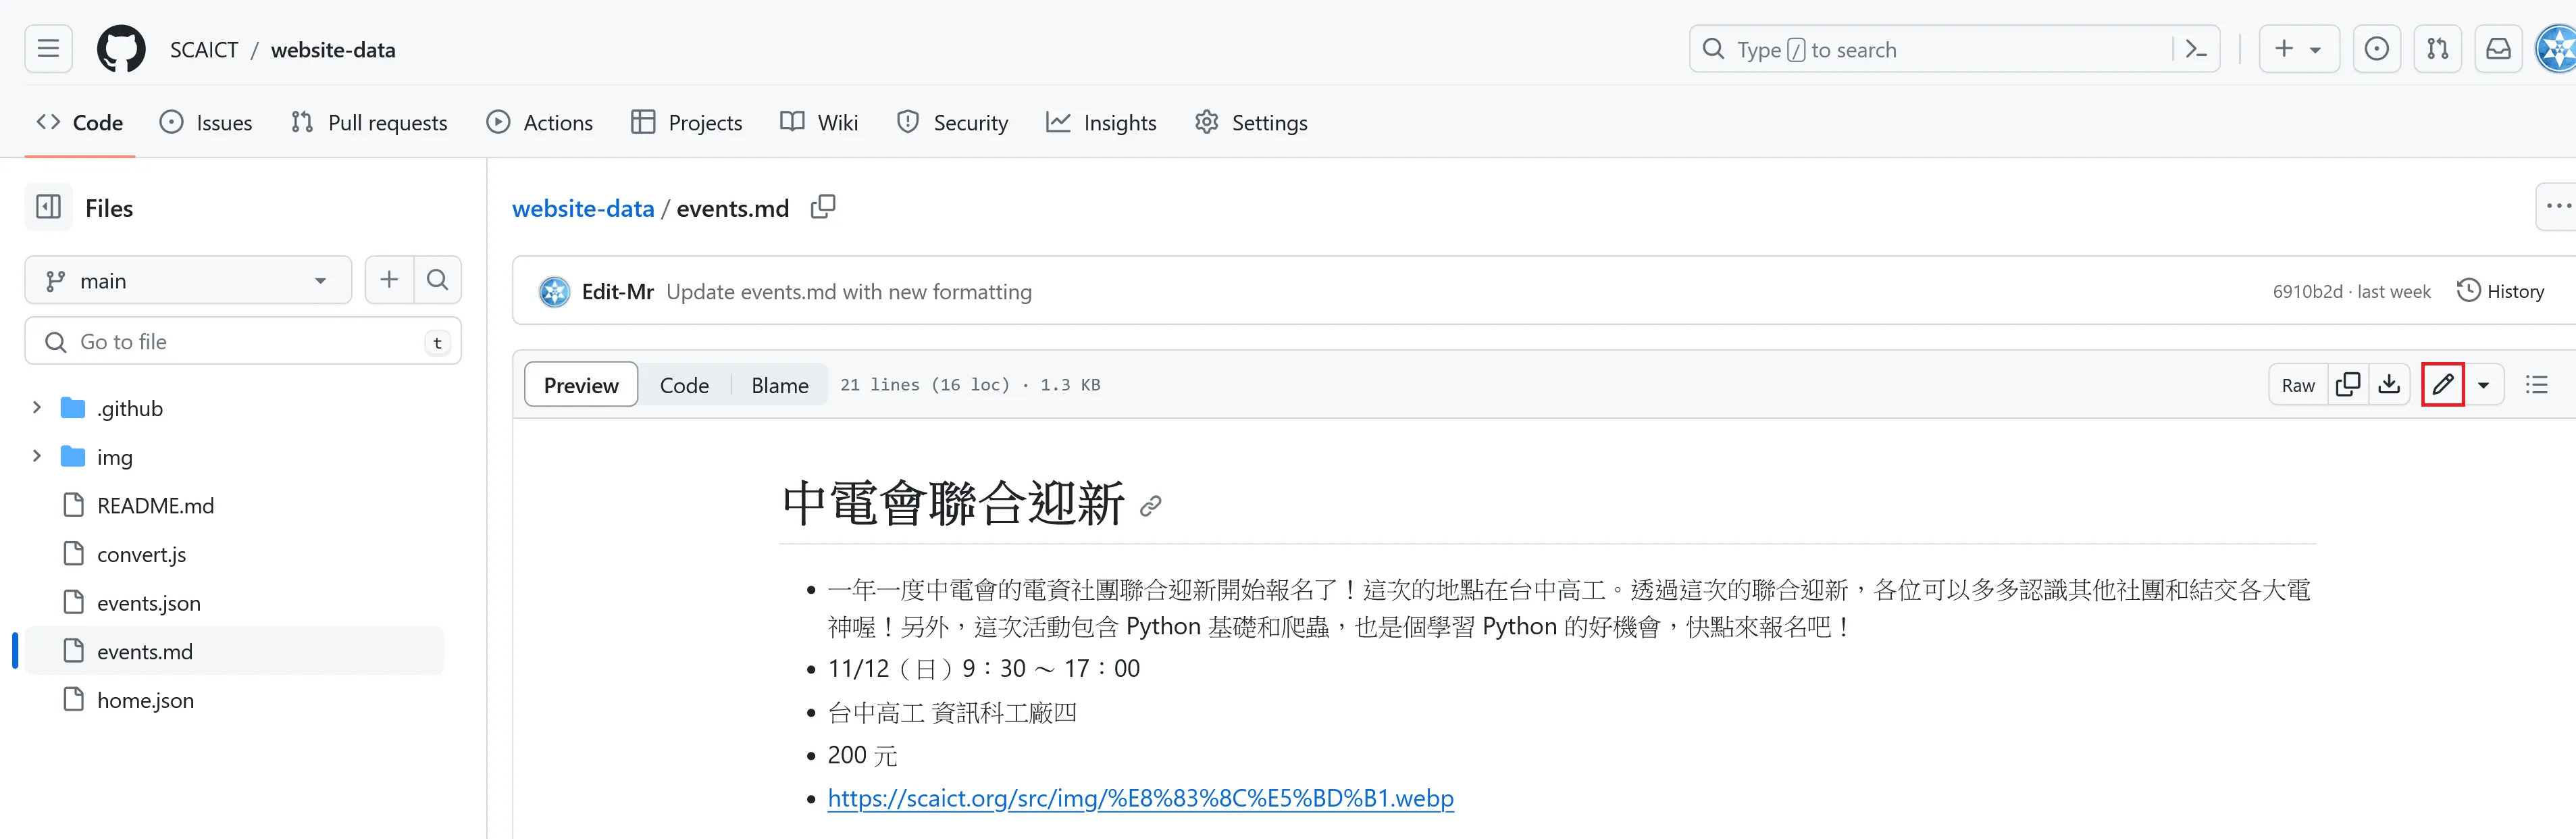This screenshot has height=839, width=2576.
Task: Switch file view to Code
Action: pos(684,385)
